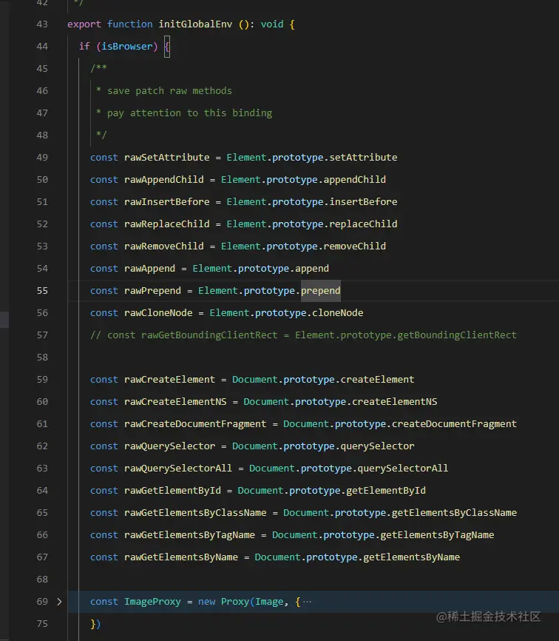Click the commented rawGetBoundingClientRect line
Image resolution: width=559 pixels, height=641 pixels.
(x=303, y=335)
